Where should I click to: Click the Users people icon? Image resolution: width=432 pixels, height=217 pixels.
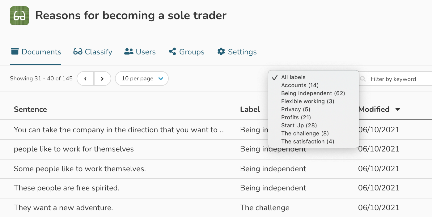129,52
